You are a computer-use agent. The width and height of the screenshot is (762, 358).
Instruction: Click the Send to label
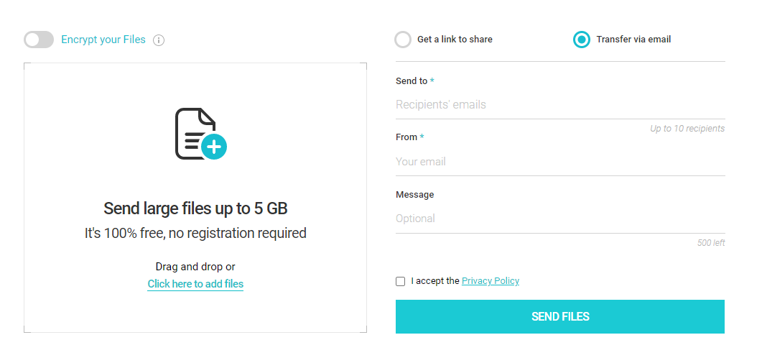click(412, 81)
